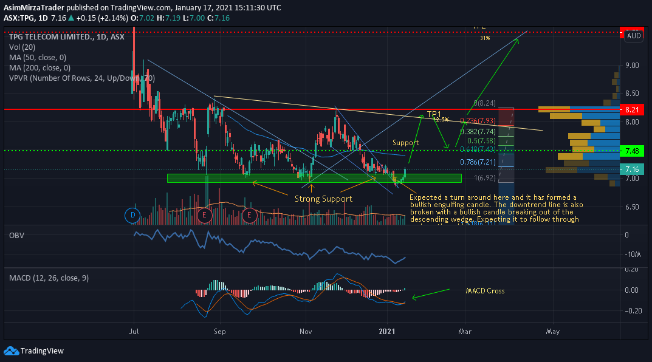Click the 0(8.24) Fibonacci level
This screenshot has height=362, width=652.
coord(485,103)
